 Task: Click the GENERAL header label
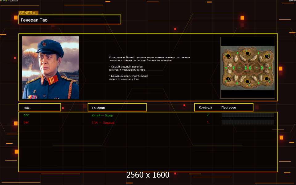coord(28,13)
